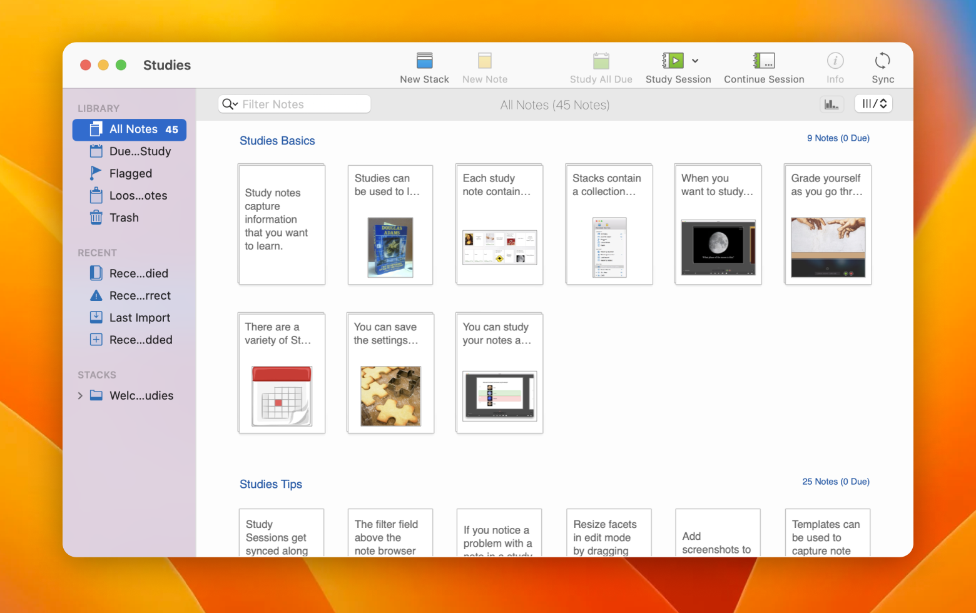Open the Study Session dropdown arrow
Image resolution: width=976 pixels, height=613 pixels.
[696, 61]
